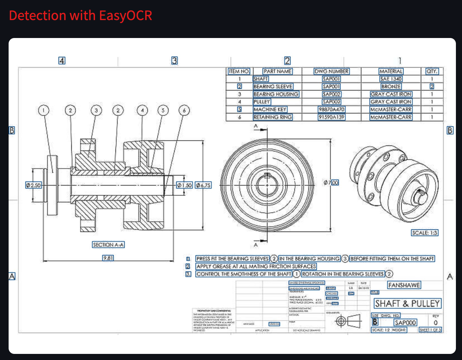Click the "BRONZE" material cell
The image size is (462, 360).
pos(391,86)
